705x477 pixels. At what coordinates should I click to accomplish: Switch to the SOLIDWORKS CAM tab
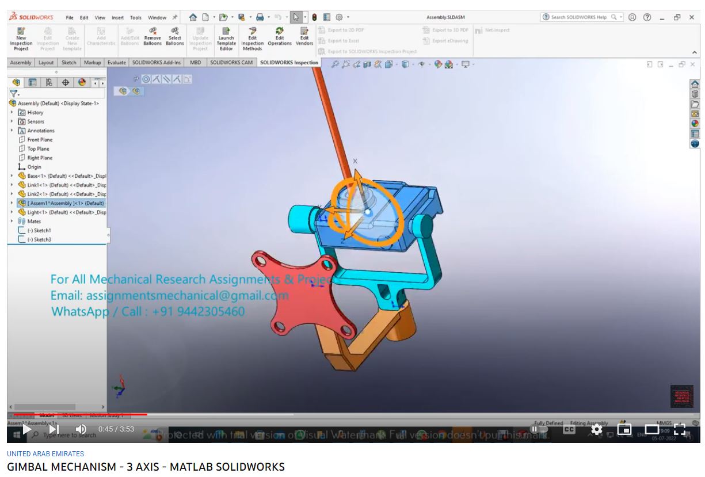point(231,62)
